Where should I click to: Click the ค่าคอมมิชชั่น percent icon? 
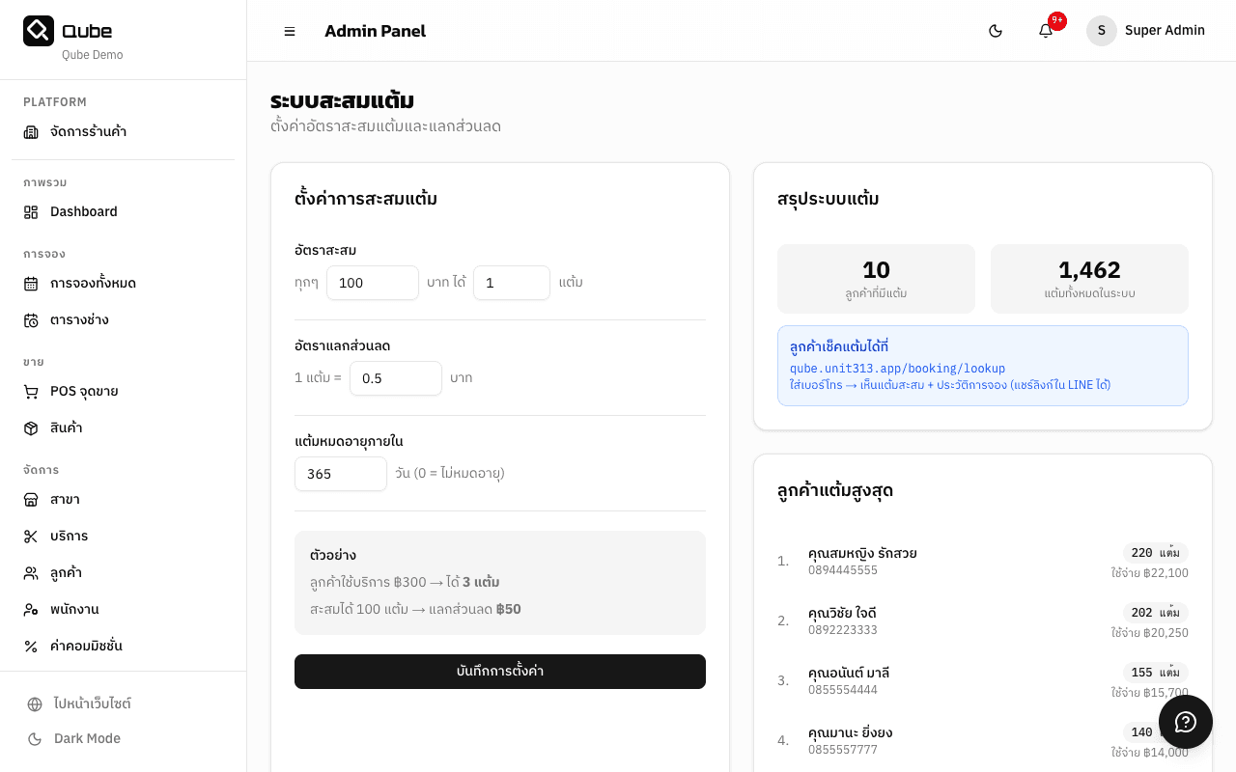click(31, 647)
